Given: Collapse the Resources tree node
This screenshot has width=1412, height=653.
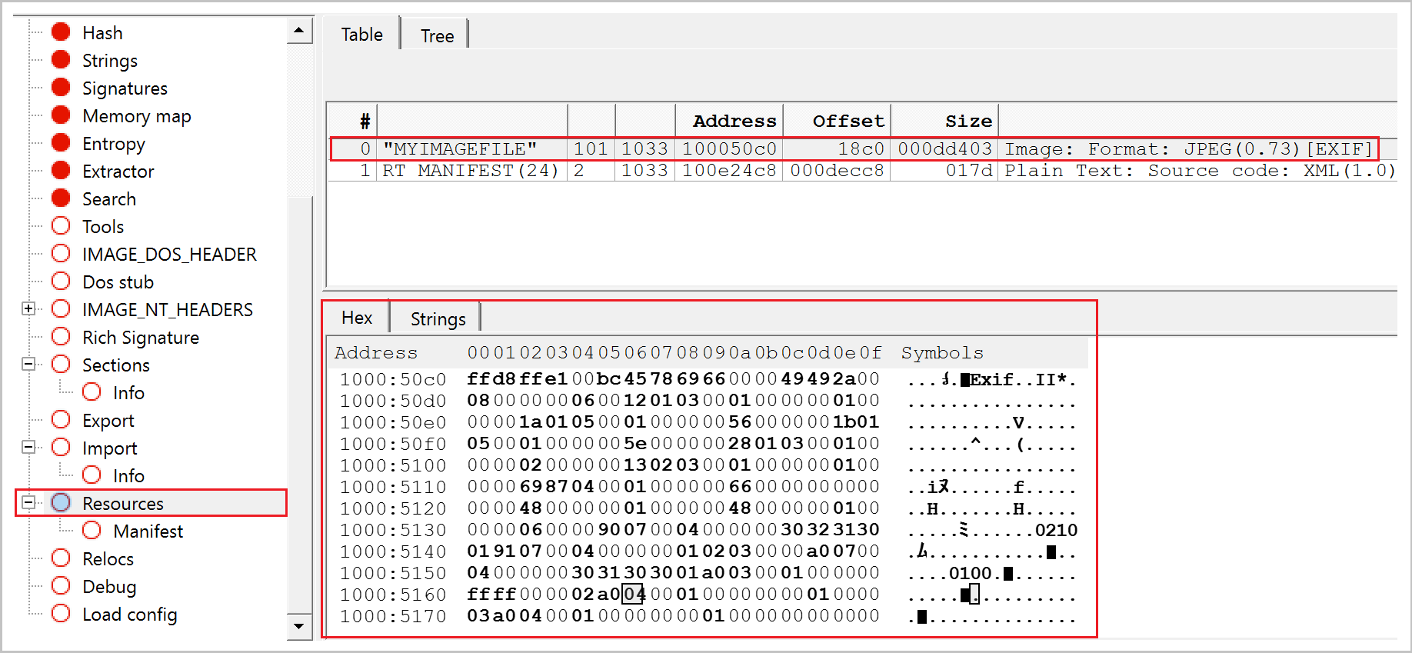Looking at the screenshot, I should pos(28,503).
